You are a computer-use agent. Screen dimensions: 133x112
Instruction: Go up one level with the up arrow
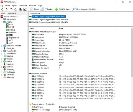11,9
